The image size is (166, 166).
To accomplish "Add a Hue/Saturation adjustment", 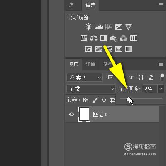I will pos(84,38).
